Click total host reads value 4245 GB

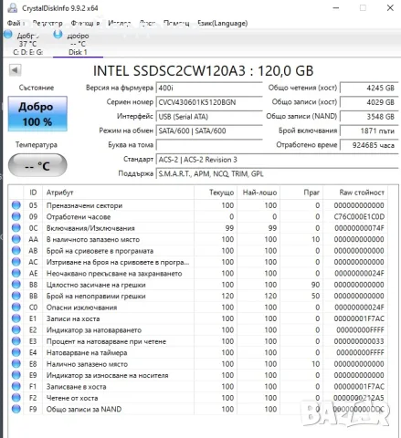[369, 89]
